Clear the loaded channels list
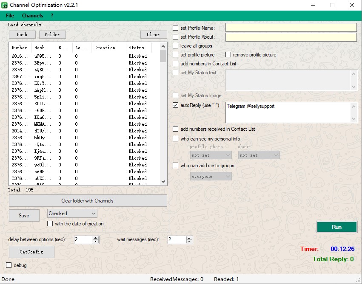The height and width of the screenshot is (284, 362). pos(153,34)
